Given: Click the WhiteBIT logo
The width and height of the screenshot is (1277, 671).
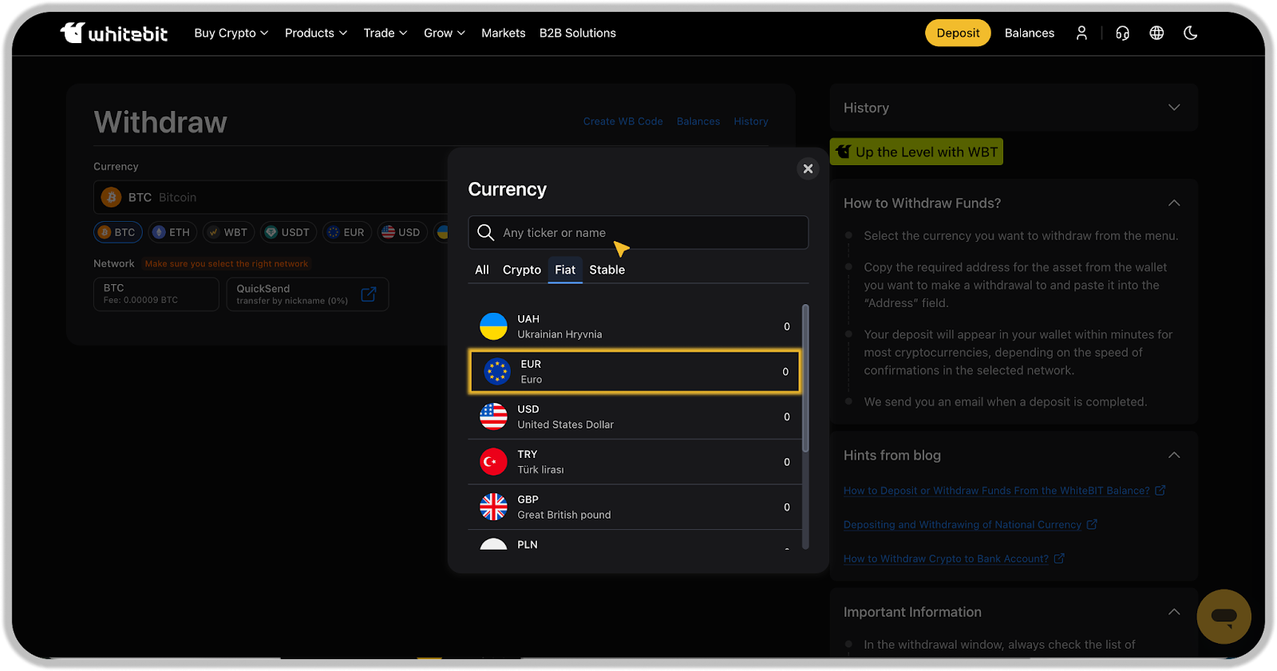Looking at the screenshot, I should (x=114, y=33).
